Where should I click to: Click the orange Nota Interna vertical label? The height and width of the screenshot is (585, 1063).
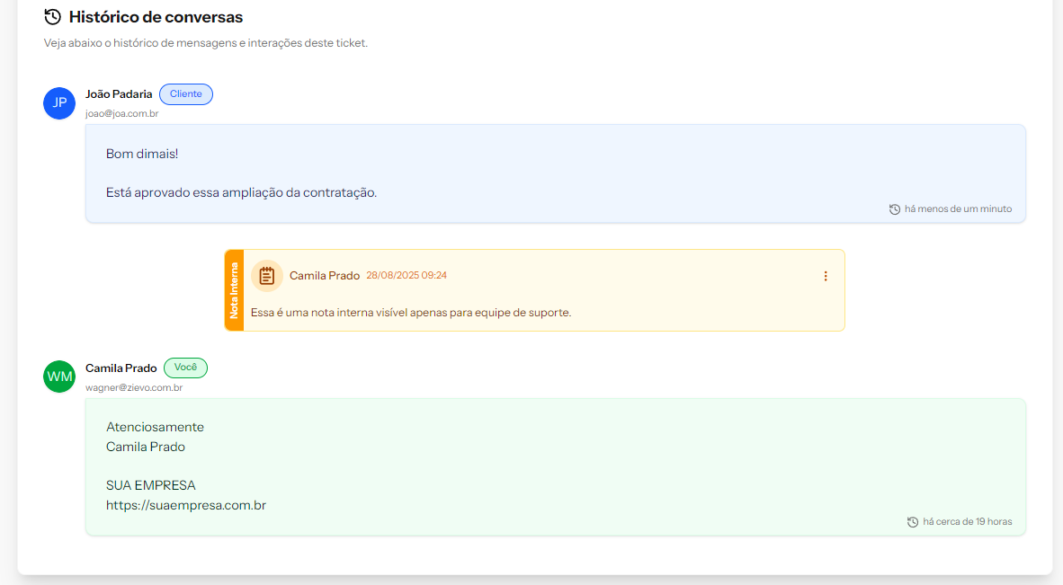234,290
